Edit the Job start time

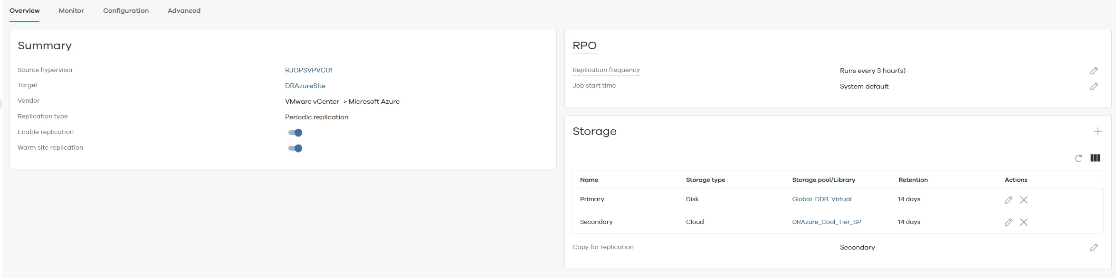point(1094,86)
